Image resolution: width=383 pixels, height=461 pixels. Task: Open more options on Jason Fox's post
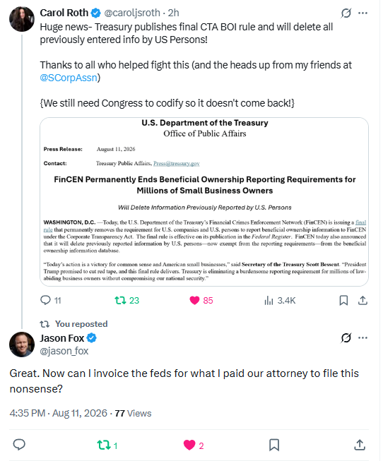pyautogui.click(x=363, y=338)
